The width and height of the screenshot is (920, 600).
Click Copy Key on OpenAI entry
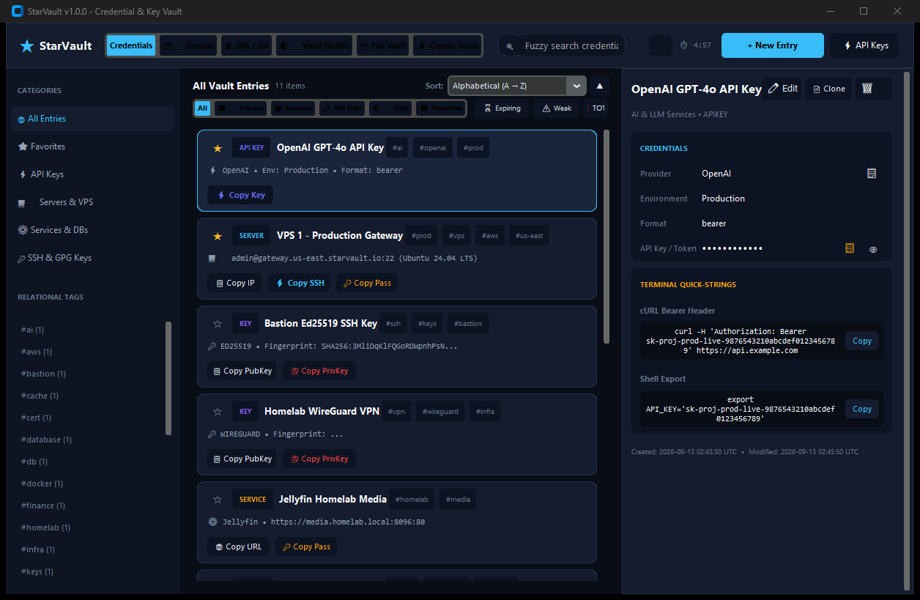[x=240, y=195]
